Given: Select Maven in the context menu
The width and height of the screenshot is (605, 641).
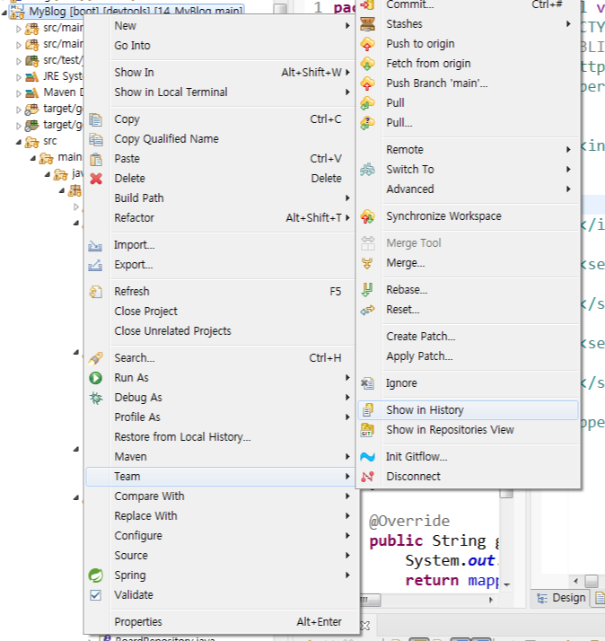Looking at the screenshot, I should (130, 457).
